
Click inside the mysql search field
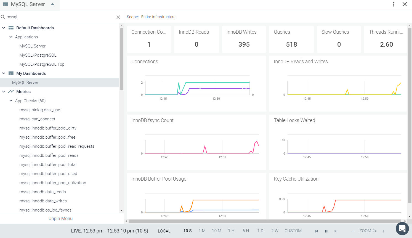click(x=60, y=17)
